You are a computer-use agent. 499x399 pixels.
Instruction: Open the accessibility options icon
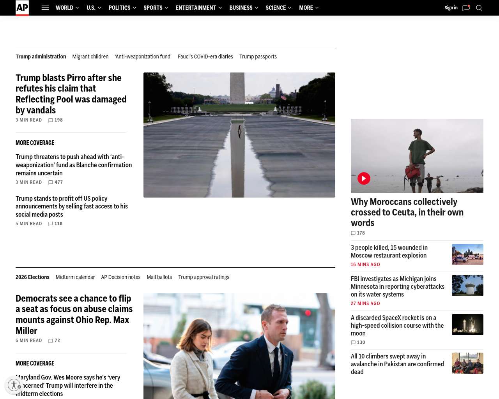click(x=14, y=385)
